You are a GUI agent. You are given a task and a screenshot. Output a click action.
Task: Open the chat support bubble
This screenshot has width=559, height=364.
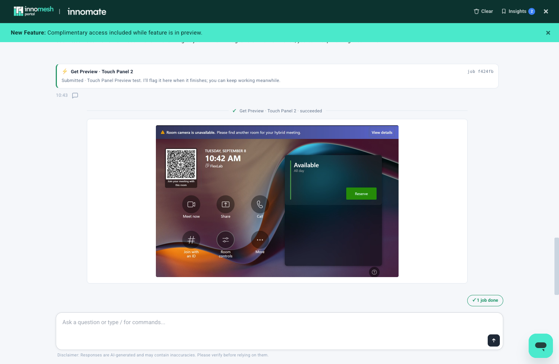coord(541,346)
